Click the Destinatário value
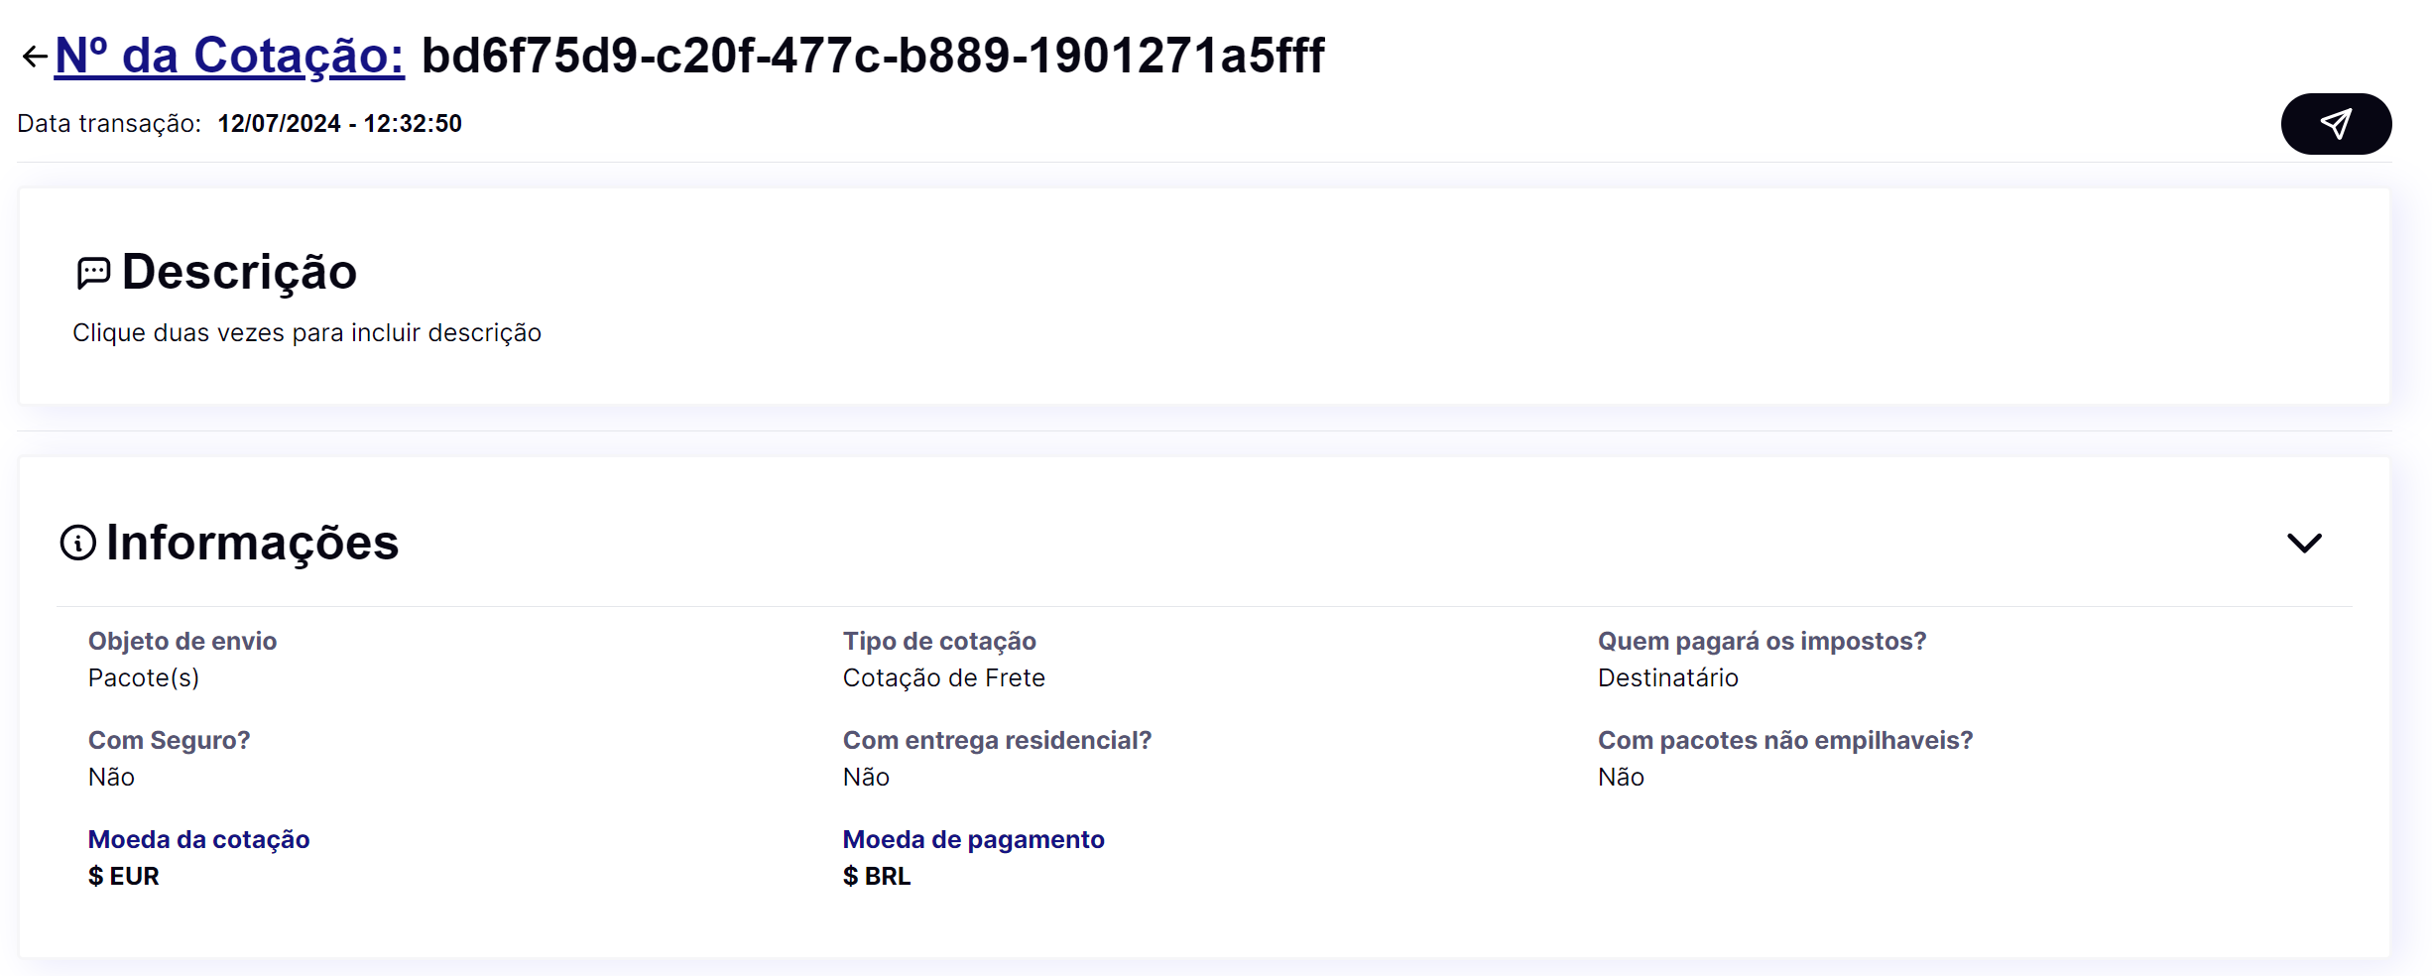2432x976 pixels. coord(1667,678)
